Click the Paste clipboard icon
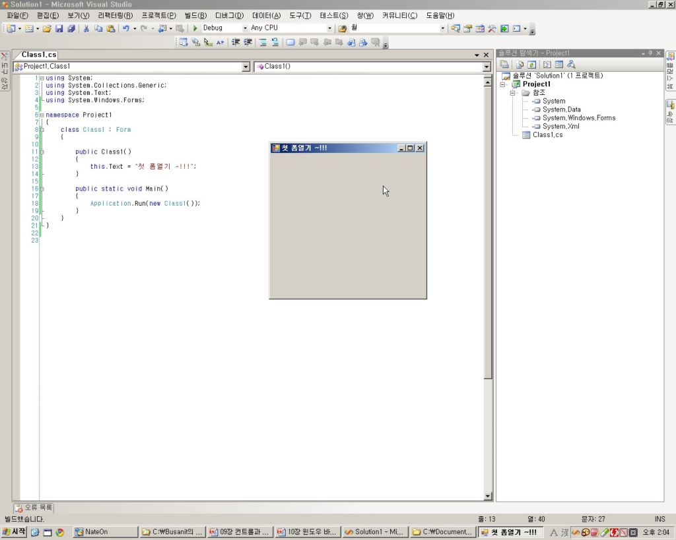The height and width of the screenshot is (540, 676). coord(111,28)
